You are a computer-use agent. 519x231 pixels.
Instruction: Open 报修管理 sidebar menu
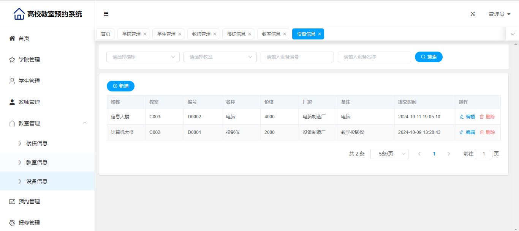tap(29, 223)
